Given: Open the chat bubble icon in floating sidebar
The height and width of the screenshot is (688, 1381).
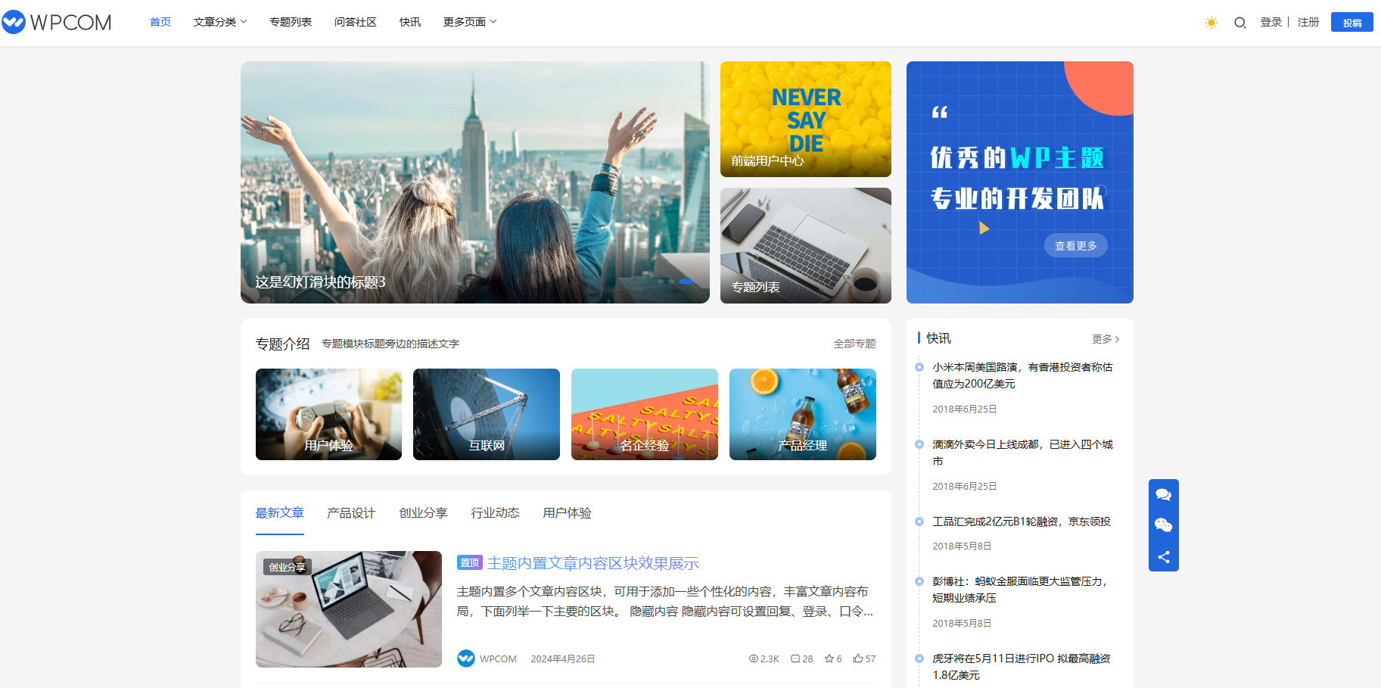Looking at the screenshot, I should tap(1163, 495).
